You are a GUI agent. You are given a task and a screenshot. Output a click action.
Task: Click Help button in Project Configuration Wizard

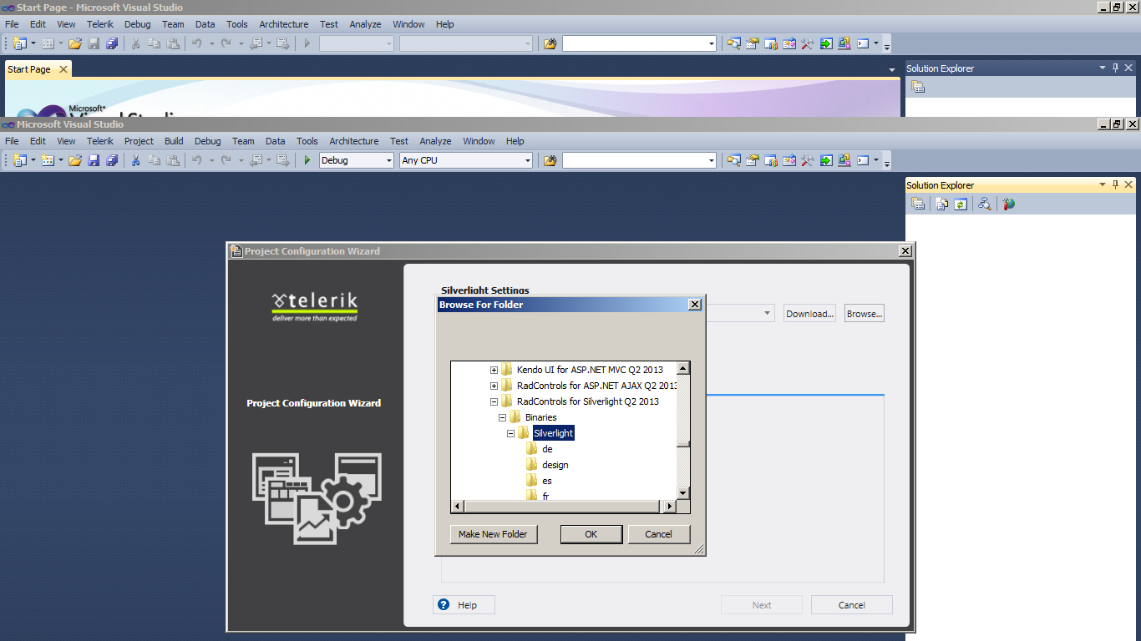point(464,605)
